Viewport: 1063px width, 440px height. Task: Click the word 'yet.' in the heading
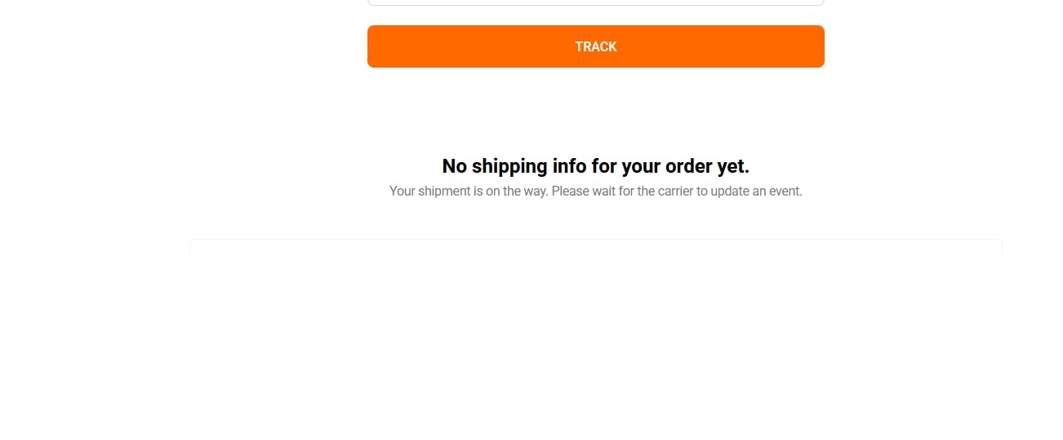pyautogui.click(x=734, y=166)
